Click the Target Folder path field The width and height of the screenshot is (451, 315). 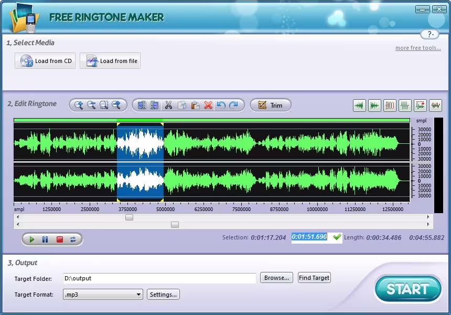click(x=159, y=278)
